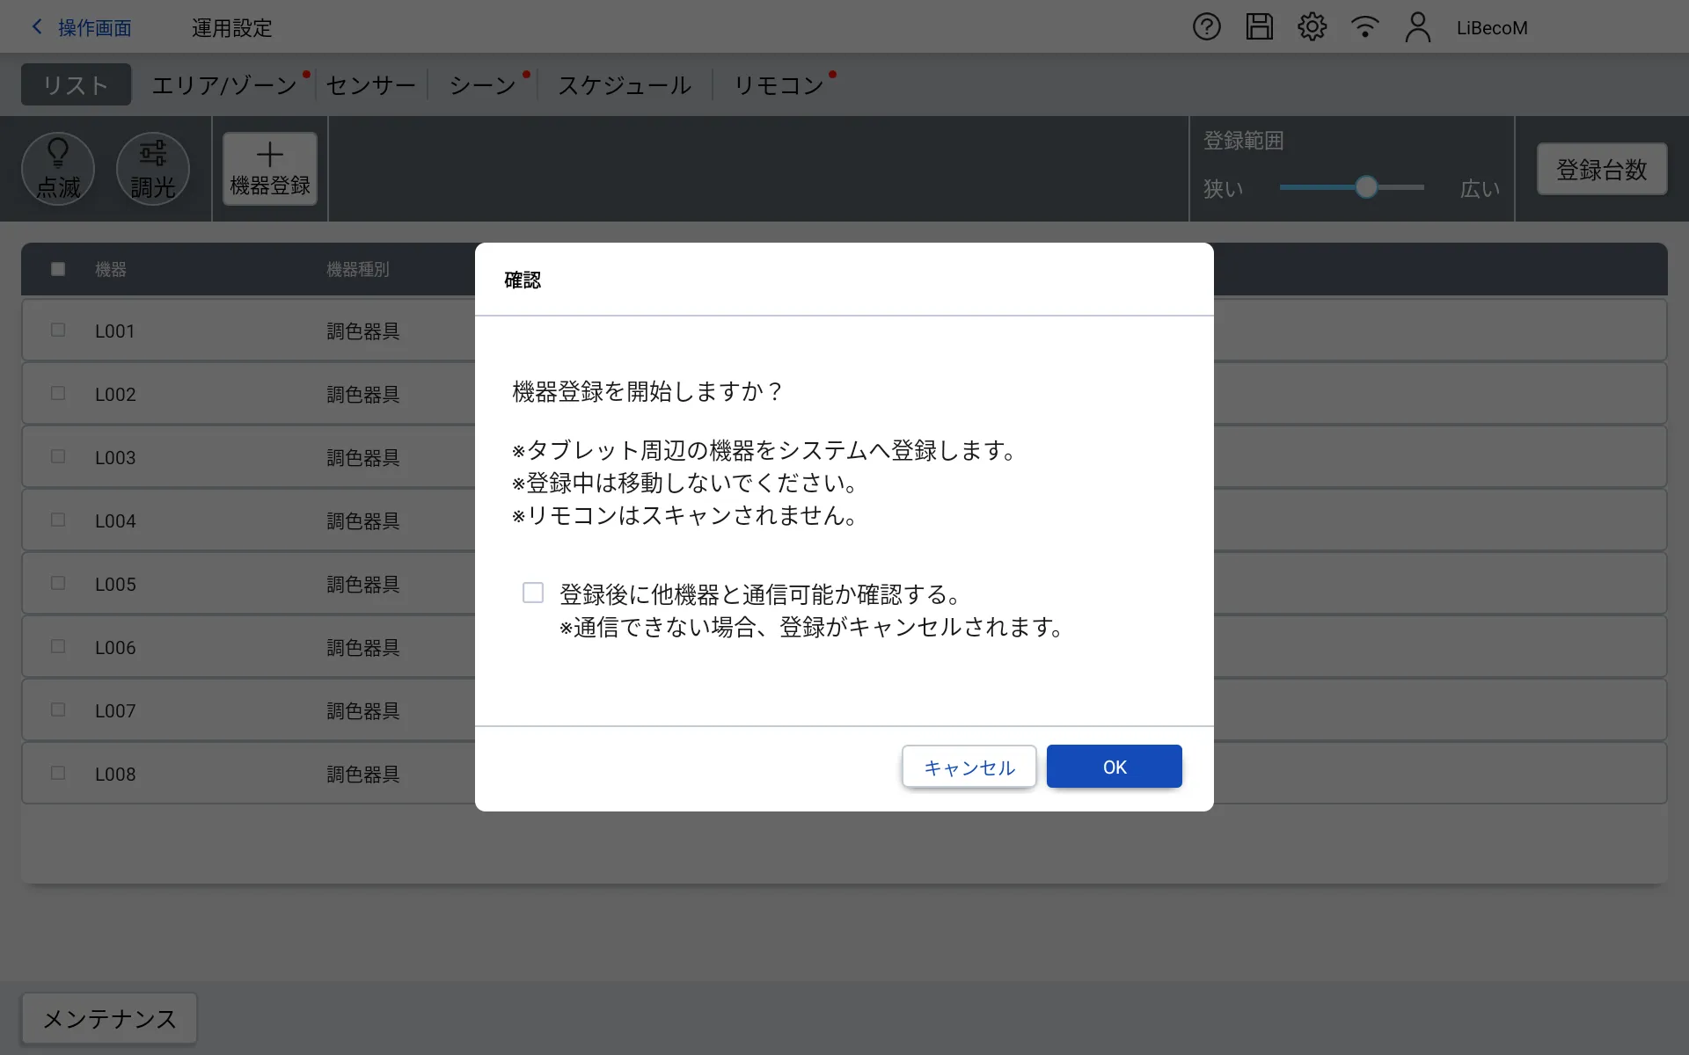The image size is (1689, 1055).
Task: Click the キャンセル button in the dialog
Action: click(x=969, y=767)
